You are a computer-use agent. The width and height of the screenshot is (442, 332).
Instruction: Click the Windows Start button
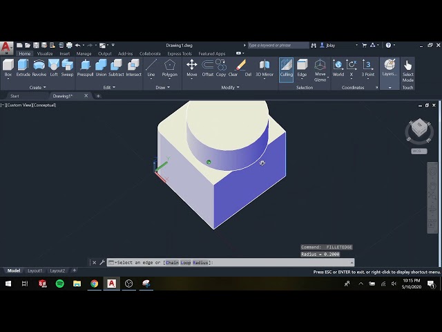8,284
